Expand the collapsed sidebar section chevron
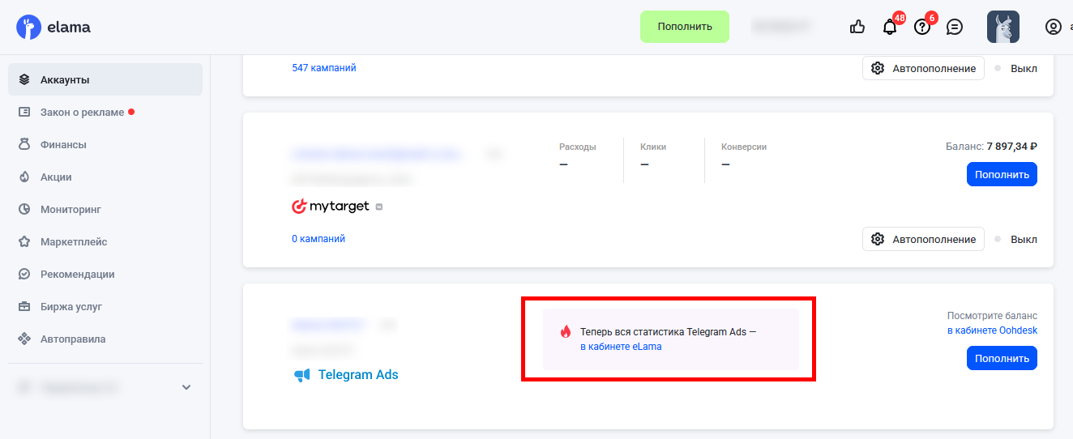 (x=186, y=387)
